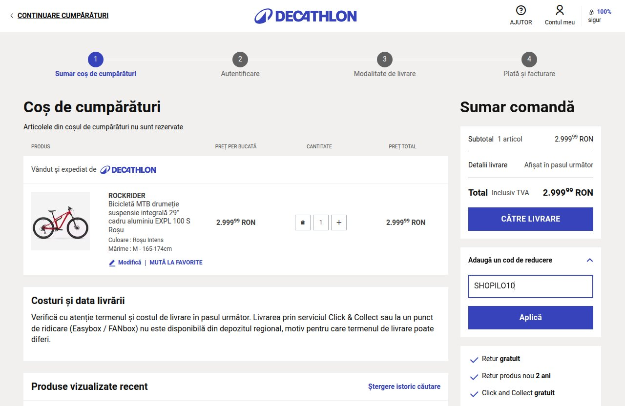Screen dimensions: 625x406
Task: Click Mută la favorite
Action: 176,263
